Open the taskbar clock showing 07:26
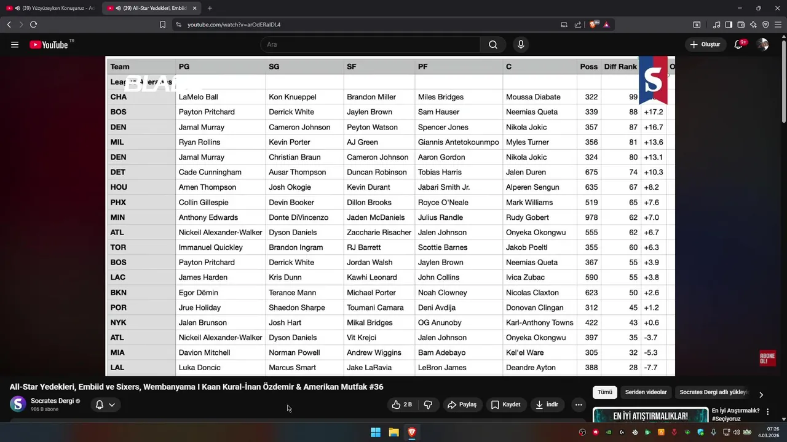Viewport: 787px width, 442px height. [770, 432]
